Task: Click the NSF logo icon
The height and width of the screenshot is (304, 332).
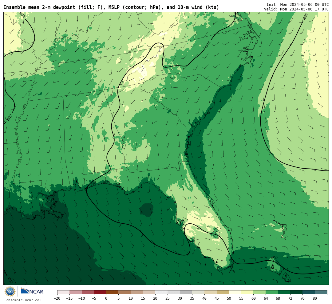Action: [10, 291]
